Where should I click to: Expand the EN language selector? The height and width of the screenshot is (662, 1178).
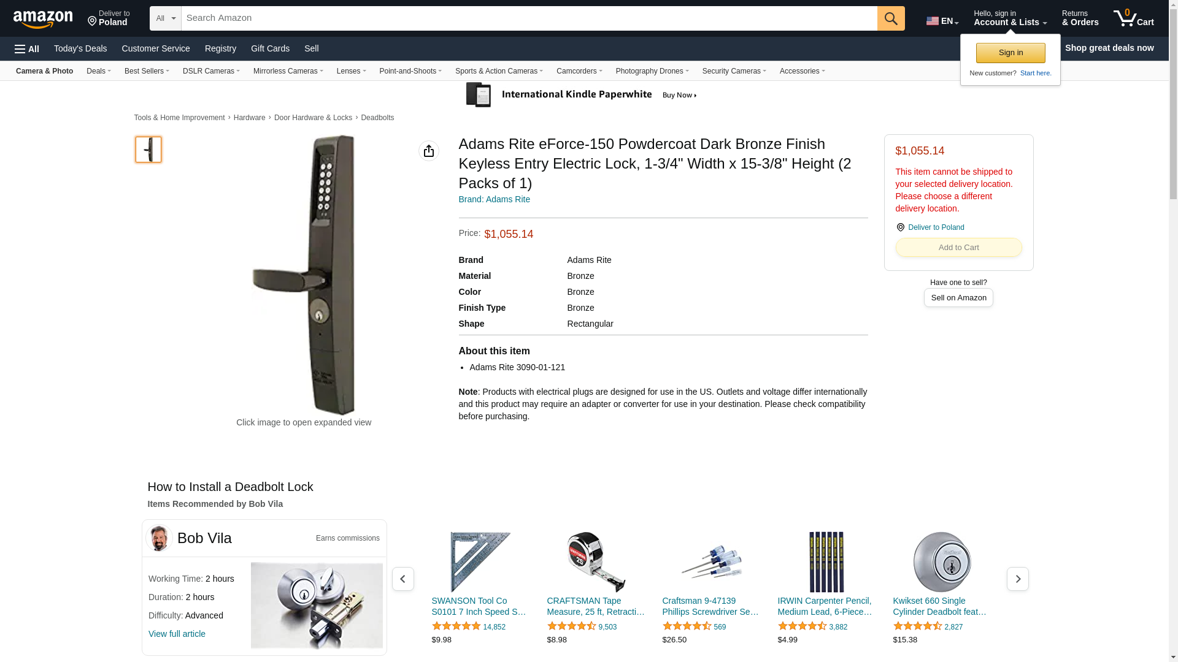[942, 21]
